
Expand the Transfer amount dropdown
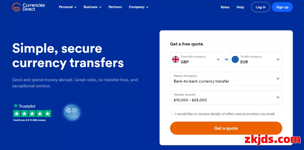pos(226,97)
